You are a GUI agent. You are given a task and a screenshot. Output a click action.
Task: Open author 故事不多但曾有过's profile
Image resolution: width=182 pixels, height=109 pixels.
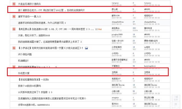click(x=119, y=60)
